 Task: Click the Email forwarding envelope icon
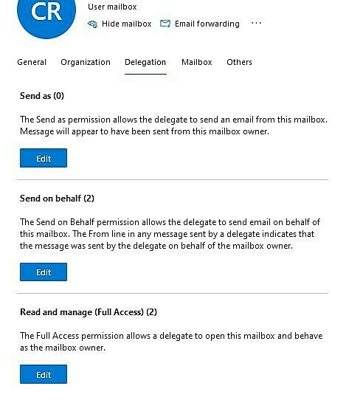click(165, 24)
